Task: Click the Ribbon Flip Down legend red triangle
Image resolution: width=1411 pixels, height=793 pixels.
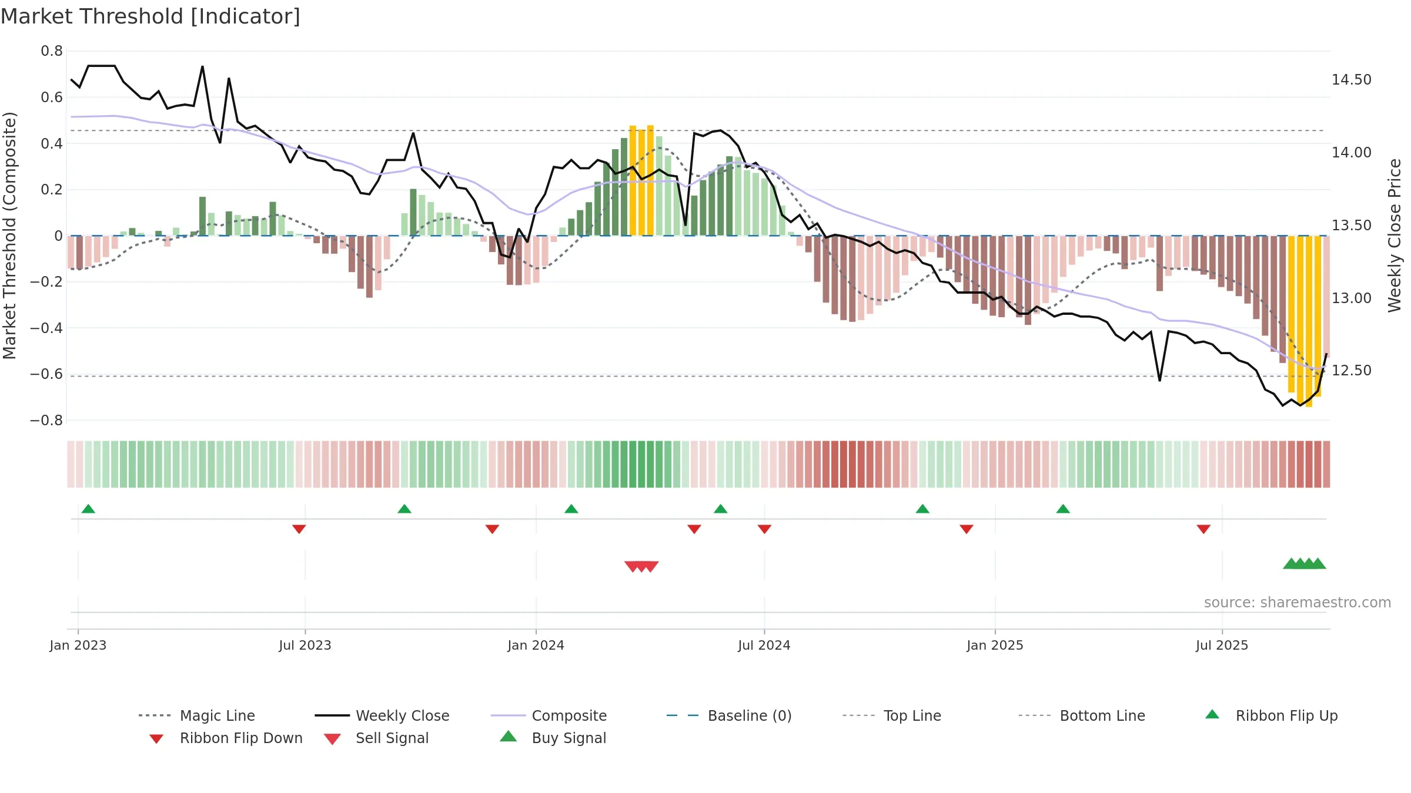Action: click(156, 739)
